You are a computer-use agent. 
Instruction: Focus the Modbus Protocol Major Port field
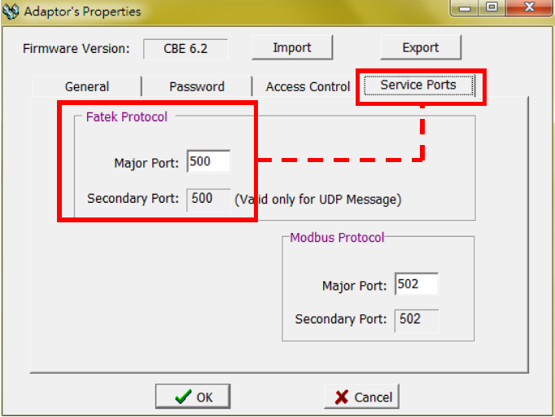tap(417, 283)
